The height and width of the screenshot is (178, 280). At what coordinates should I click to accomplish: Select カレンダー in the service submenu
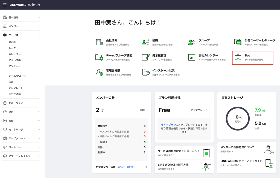pyautogui.click(x=15, y=54)
